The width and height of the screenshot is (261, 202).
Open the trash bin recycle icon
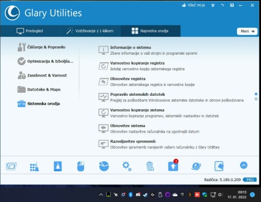coord(150,166)
